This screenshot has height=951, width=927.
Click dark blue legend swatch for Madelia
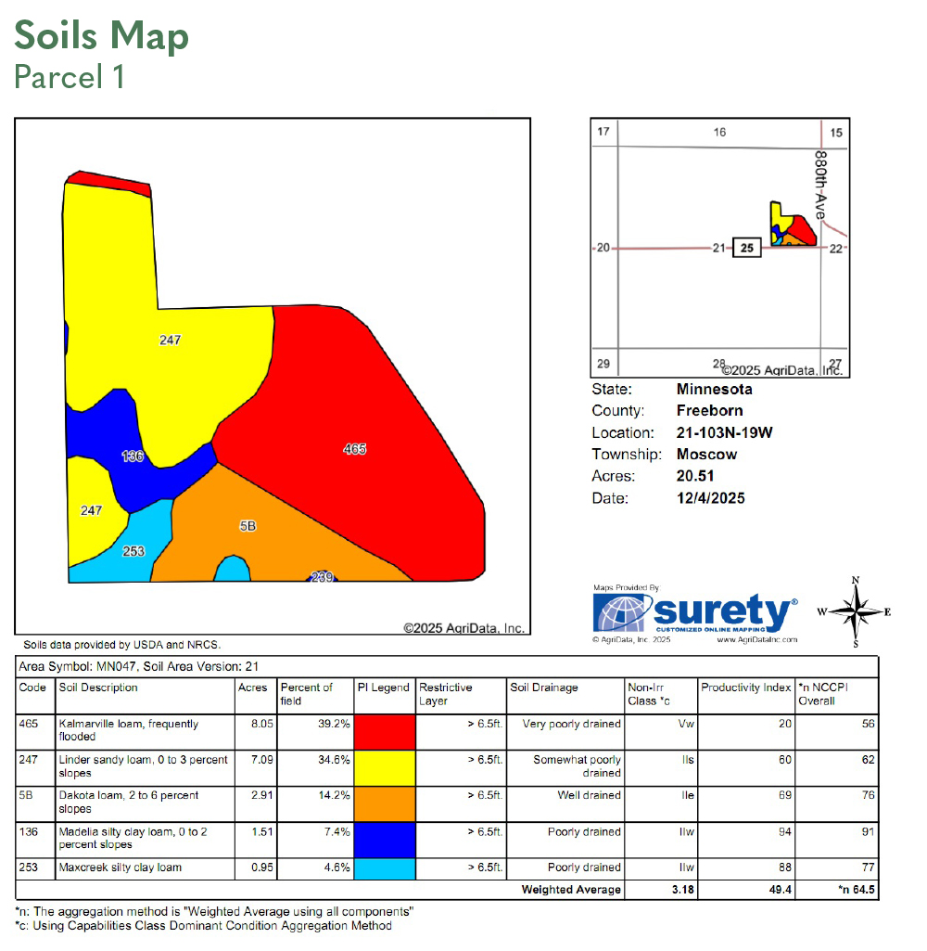click(x=385, y=840)
